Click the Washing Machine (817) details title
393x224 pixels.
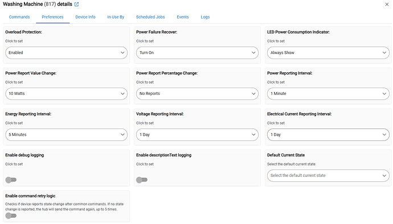tap(38, 4)
